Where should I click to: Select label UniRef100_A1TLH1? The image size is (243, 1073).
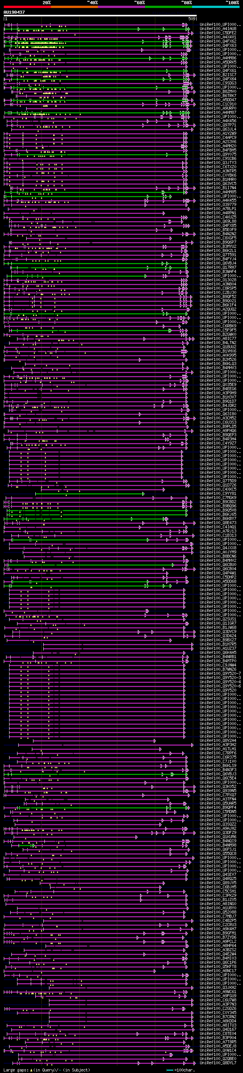pos(218,749)
